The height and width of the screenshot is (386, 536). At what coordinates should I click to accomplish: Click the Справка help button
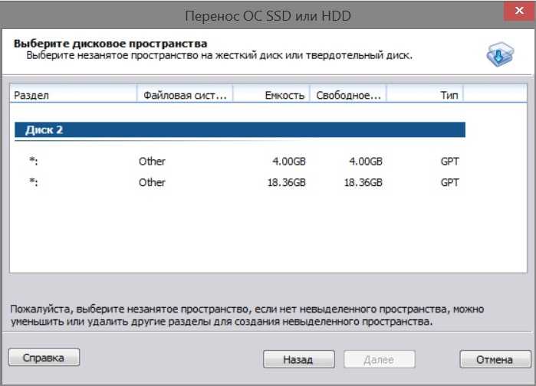pyautogui.click(x=44, y=358)
